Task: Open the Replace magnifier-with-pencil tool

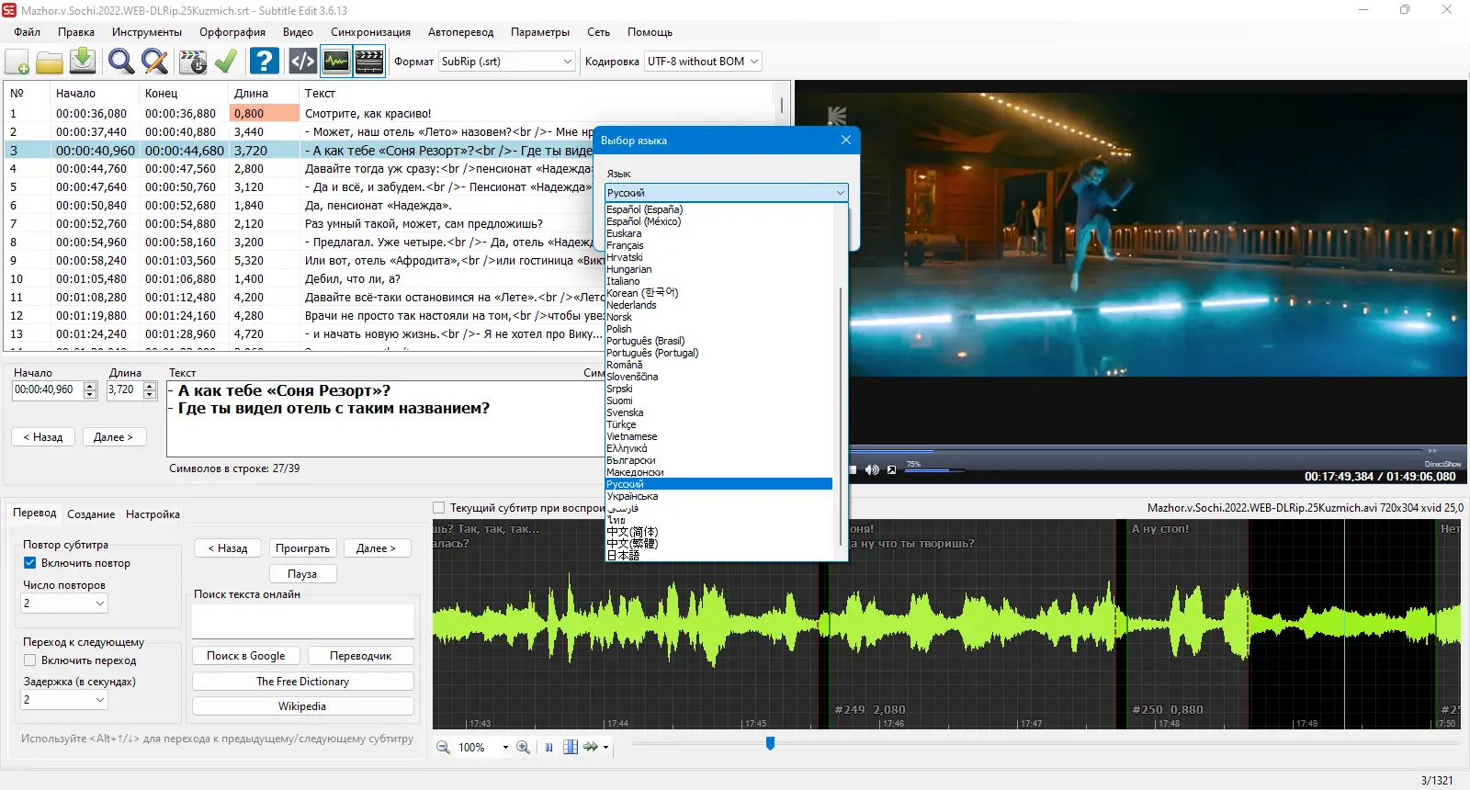Action: [154, 62]
